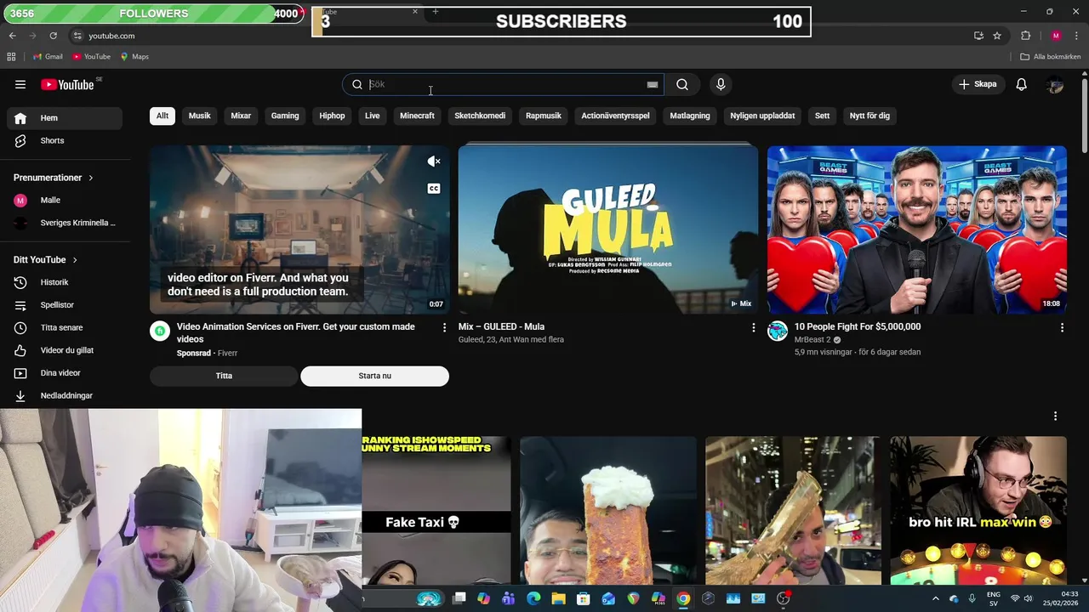Image resolution: width=1089 pixels, height=612 pixels.
Task: Bookmark this page with star icon
Action: pos(997,36)
